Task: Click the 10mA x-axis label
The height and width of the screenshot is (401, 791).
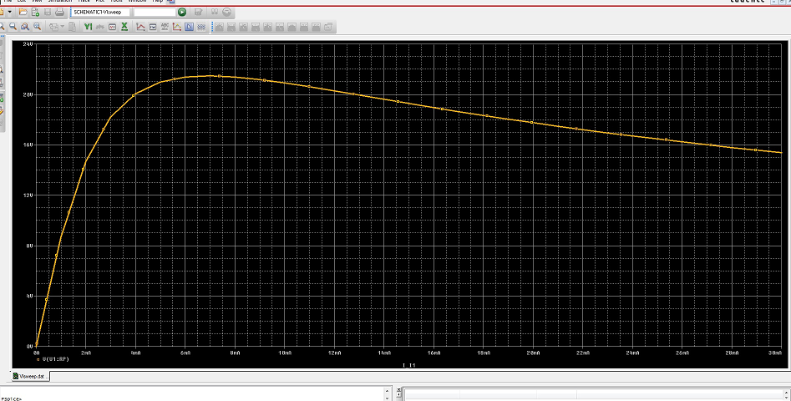Action: point(285,353)
